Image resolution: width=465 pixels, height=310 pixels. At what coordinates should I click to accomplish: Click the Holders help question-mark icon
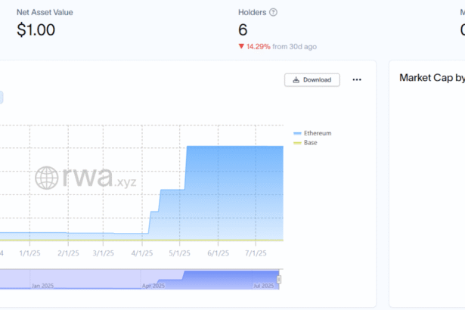pyautogui.click(x=273, y=12)
